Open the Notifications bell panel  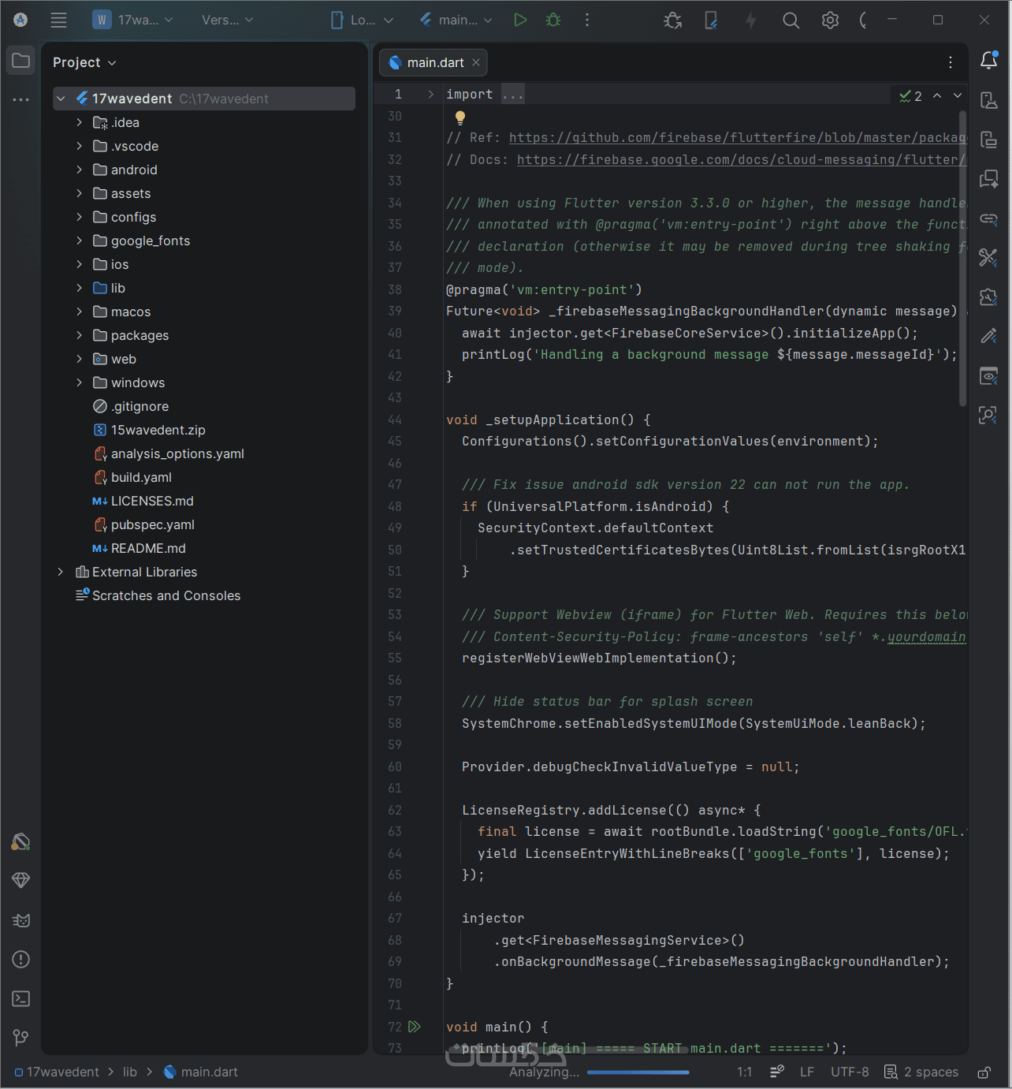[988, 60]
